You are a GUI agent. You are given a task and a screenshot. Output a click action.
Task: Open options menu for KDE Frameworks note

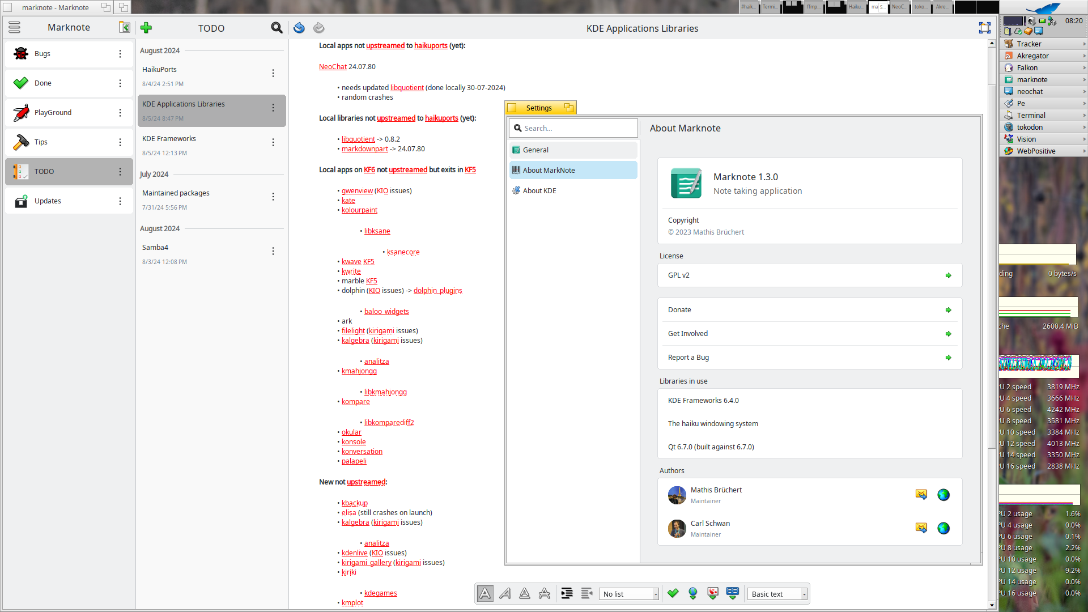pos(273,142)
